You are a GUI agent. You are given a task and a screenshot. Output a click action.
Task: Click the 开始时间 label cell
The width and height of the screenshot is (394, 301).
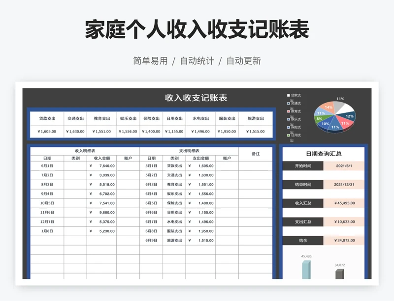(x=303, y=166)
